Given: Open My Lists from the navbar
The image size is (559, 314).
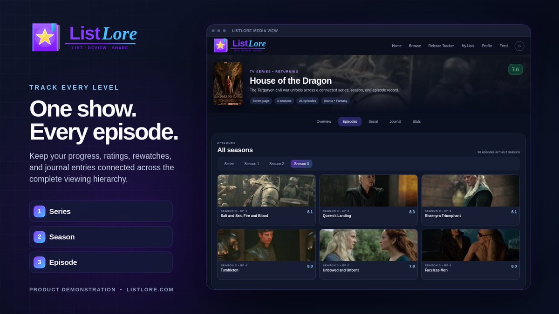Looking at the screenshot, I should (468, 46).
